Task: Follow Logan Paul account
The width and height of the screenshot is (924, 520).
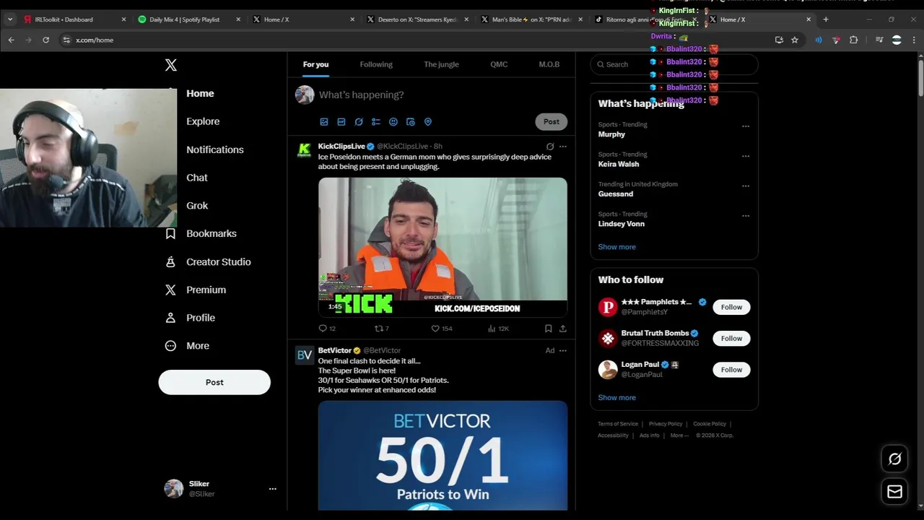Action: (x=731, y=370)
